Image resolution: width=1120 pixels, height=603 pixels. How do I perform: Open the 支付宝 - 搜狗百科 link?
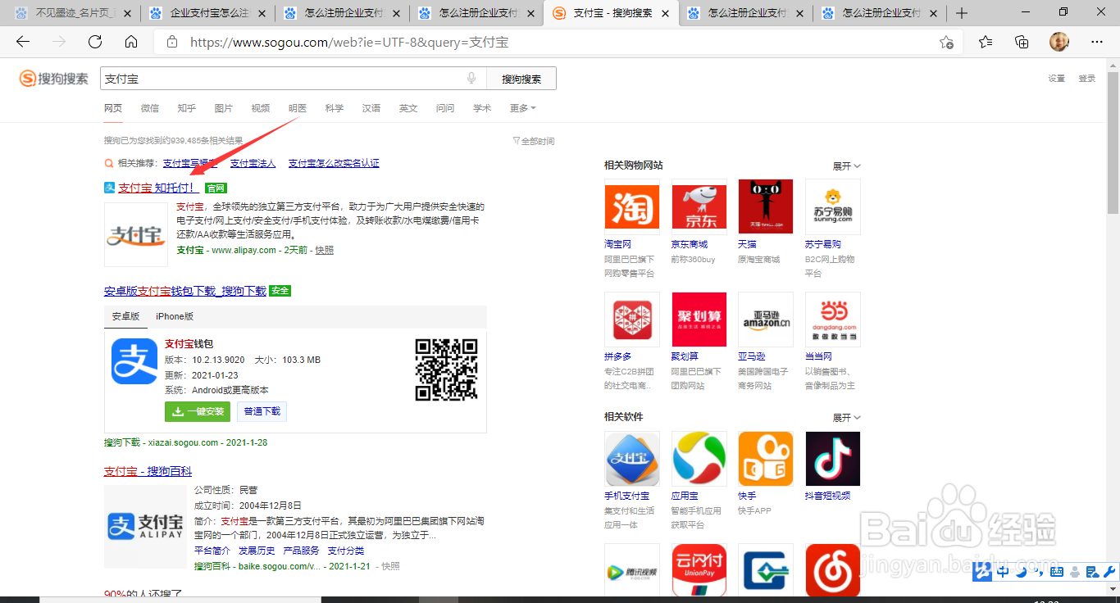click(148, 471)
